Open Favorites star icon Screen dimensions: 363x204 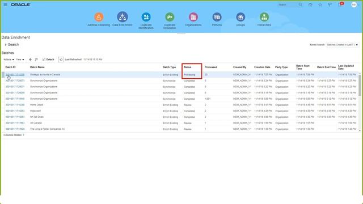(x=320, y=5)
